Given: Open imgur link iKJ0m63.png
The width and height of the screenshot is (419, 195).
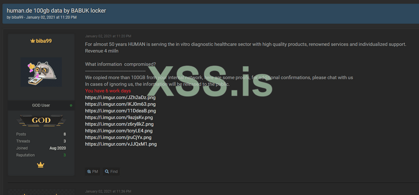Looking at the screenshot, I should pos(120,104).
